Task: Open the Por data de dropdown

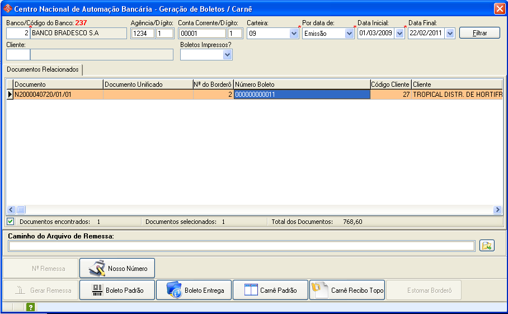Action: pos(349,34)
